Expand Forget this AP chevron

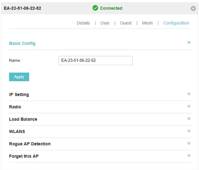[189, 156]
